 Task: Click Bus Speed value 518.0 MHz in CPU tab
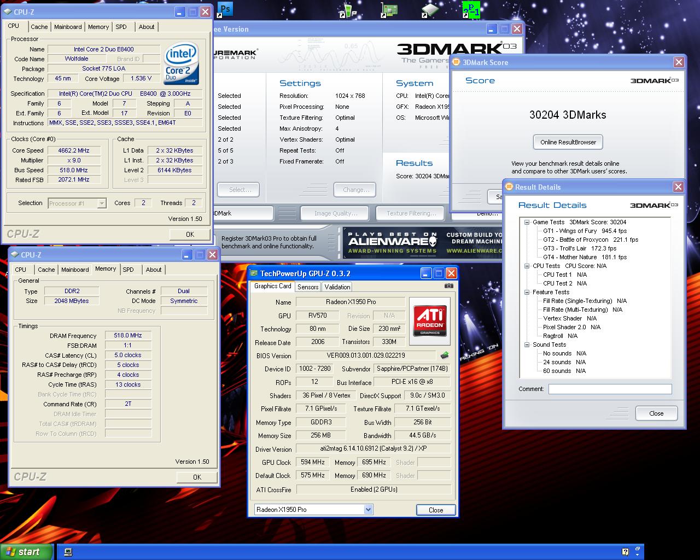pos(74,170)
